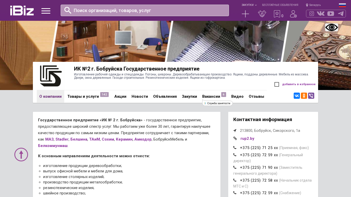
Task: Switch to Товары и услуги tab
Action: (83, 96)
